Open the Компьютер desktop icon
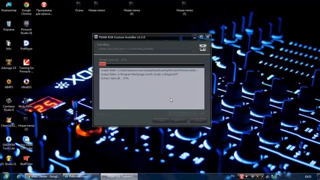 tap(9, 6)
